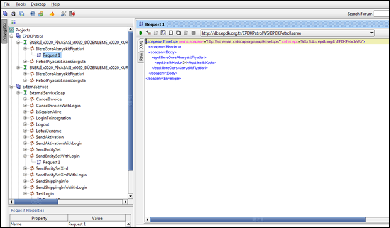This screenshot has height=228, width=390.
Task: Click the orange flame trial icon
Action: pyautogui.click(x=52, y=14)
